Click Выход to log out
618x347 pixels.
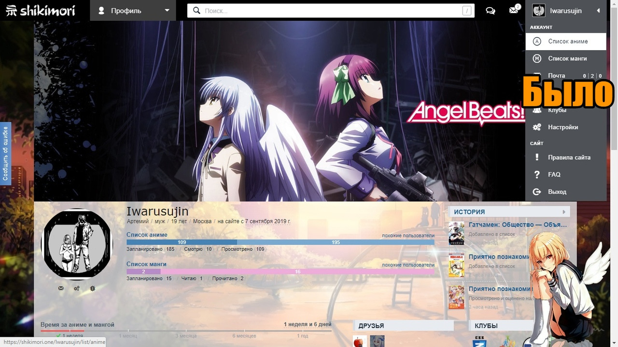click(557, 192)
